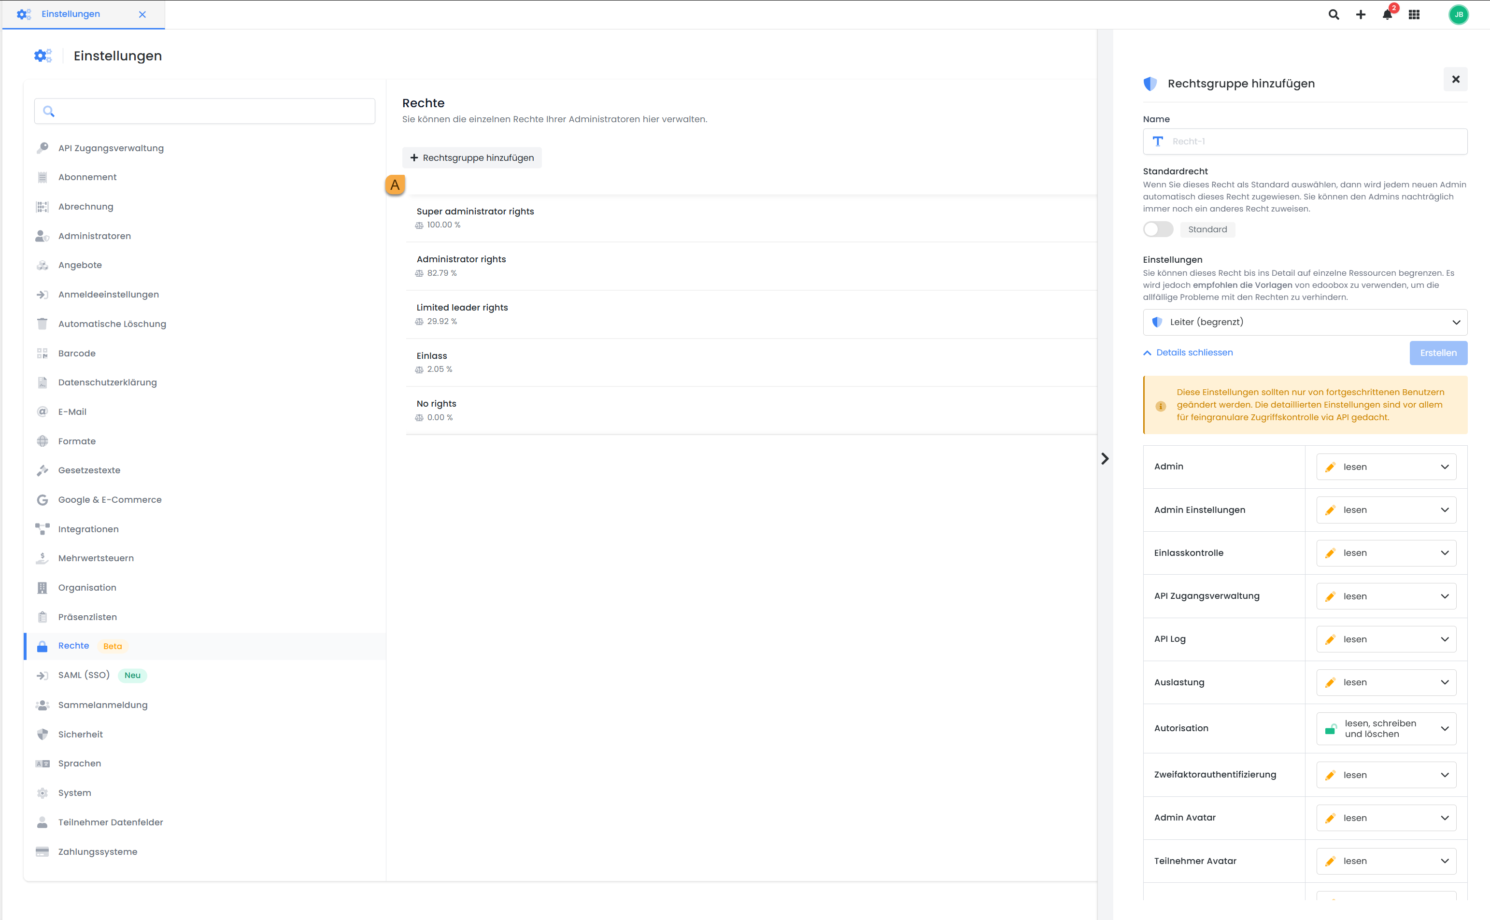1490x920 pixels.
Task: Open SAML (SSO) settings entry
Action: 84,675
